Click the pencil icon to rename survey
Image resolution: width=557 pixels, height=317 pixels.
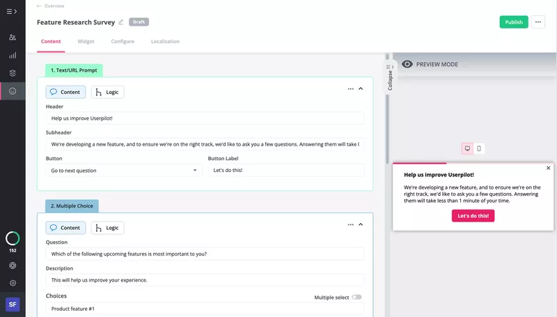pos(121,22)
